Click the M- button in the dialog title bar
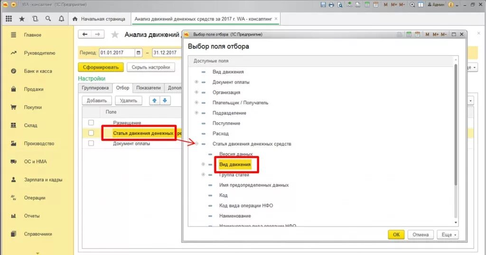This screenshot has width=486, height=255. 444,34
